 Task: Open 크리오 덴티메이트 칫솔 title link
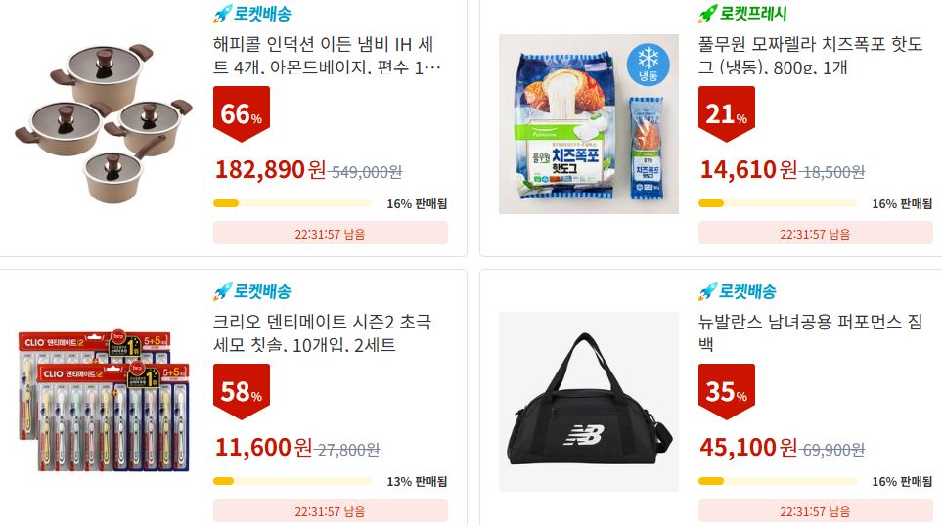pos(323,332)
